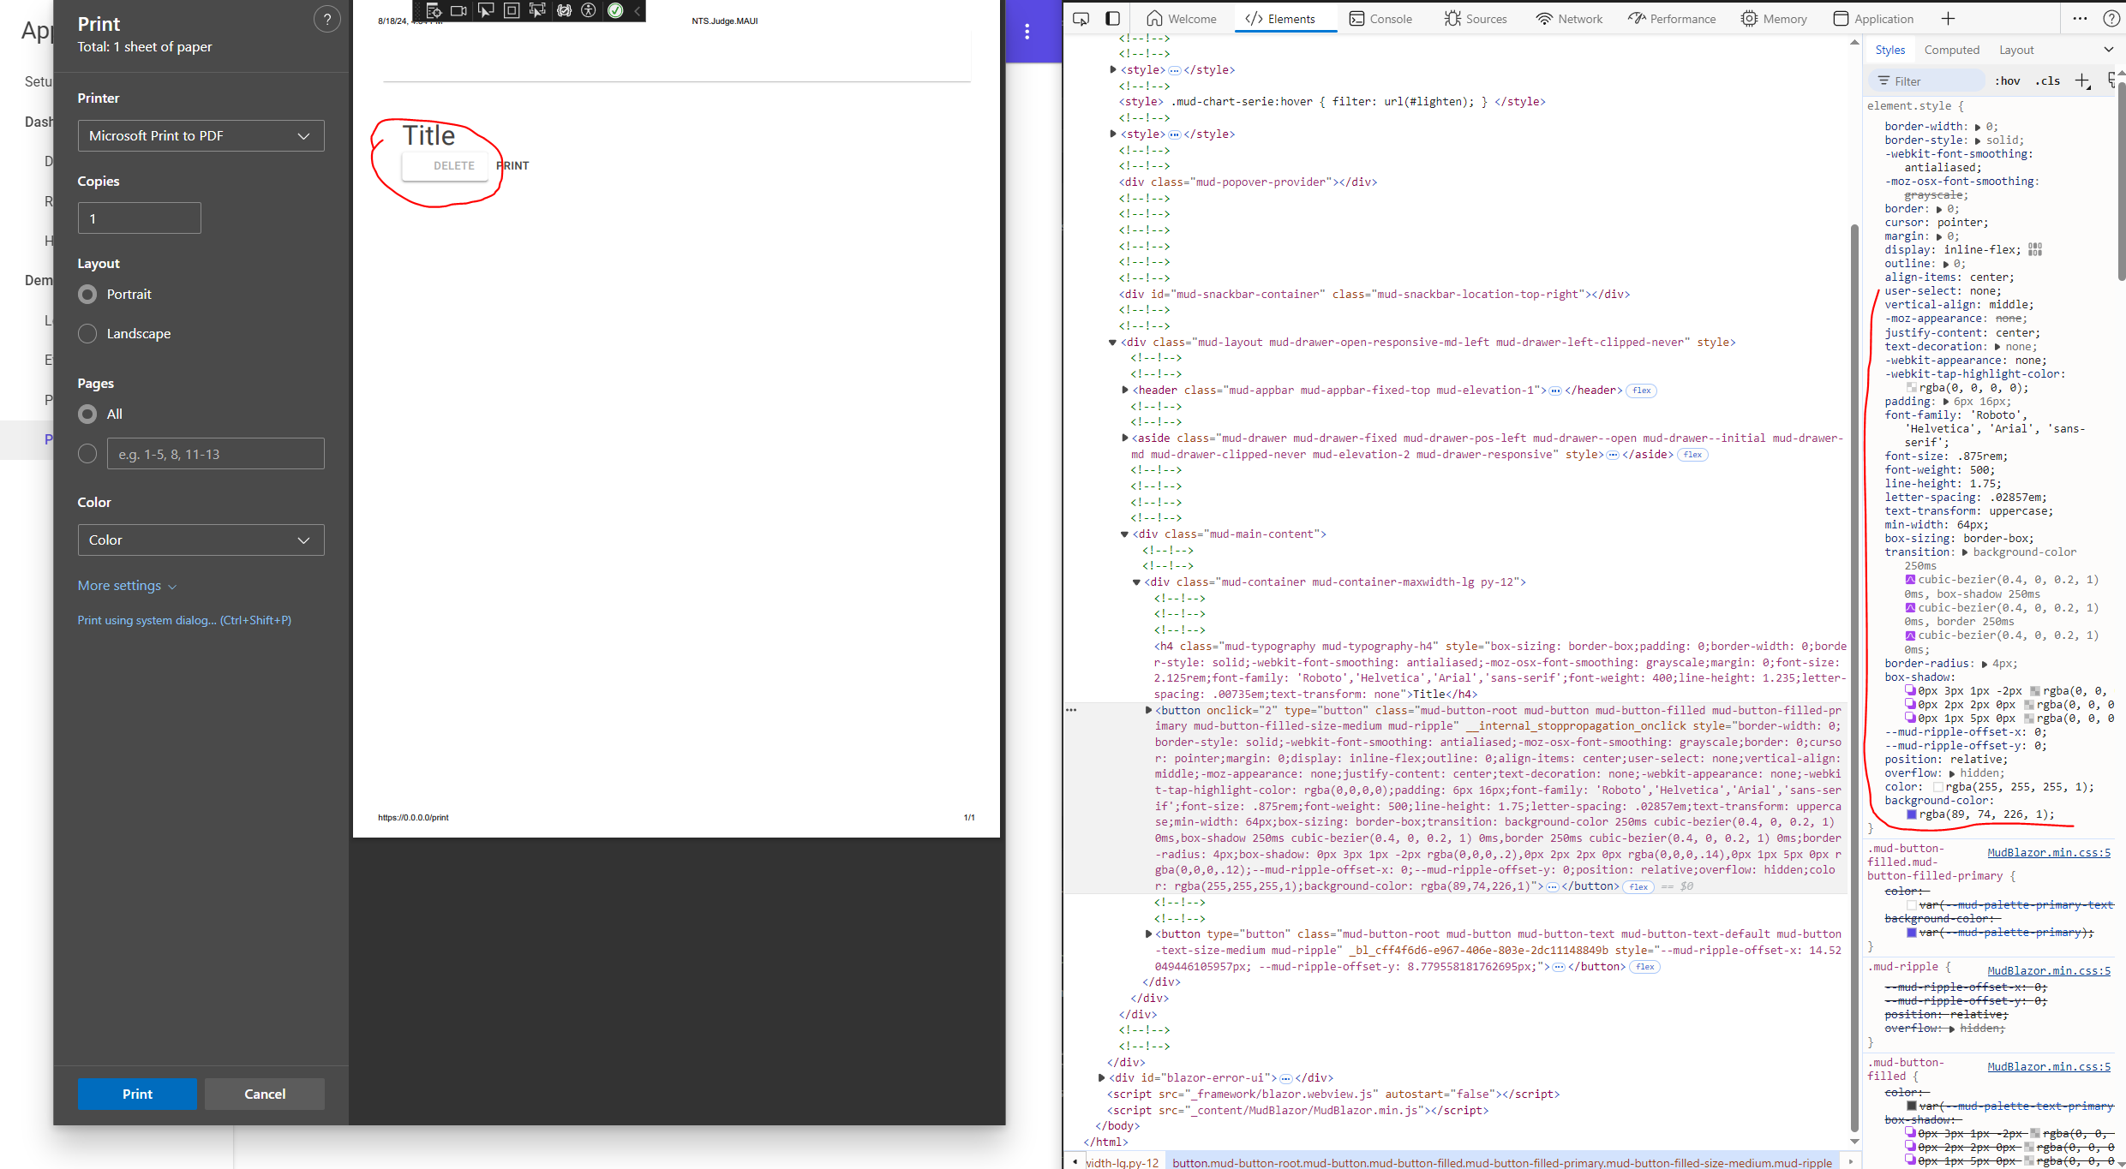Open the Live Visual Tree debug icon
Image resolution: width=2126 pixels, height=1169 pixels.
434,10
